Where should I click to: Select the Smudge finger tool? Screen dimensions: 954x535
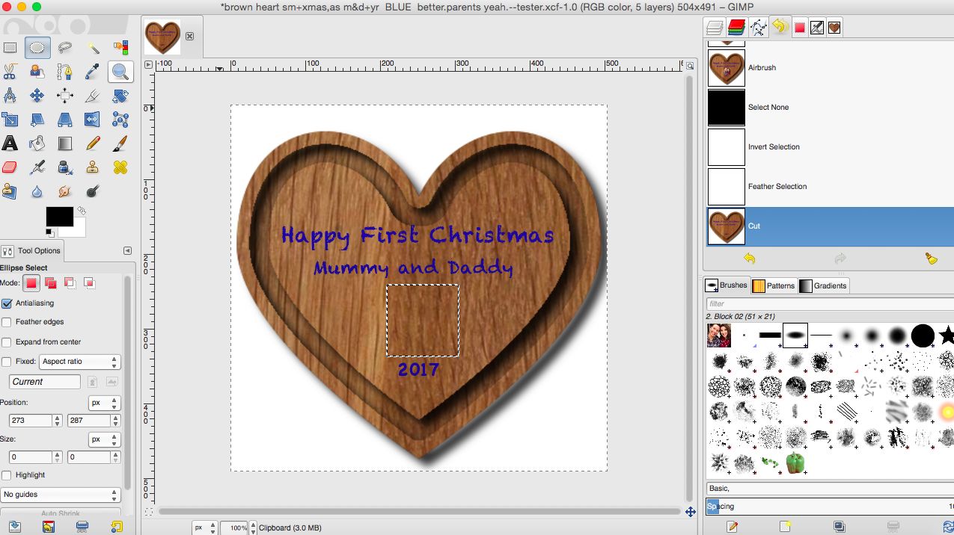pyautogui.click(x=65, y=191)
